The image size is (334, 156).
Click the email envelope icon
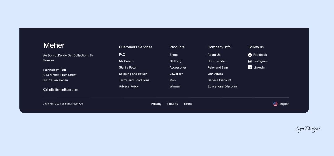45,90
